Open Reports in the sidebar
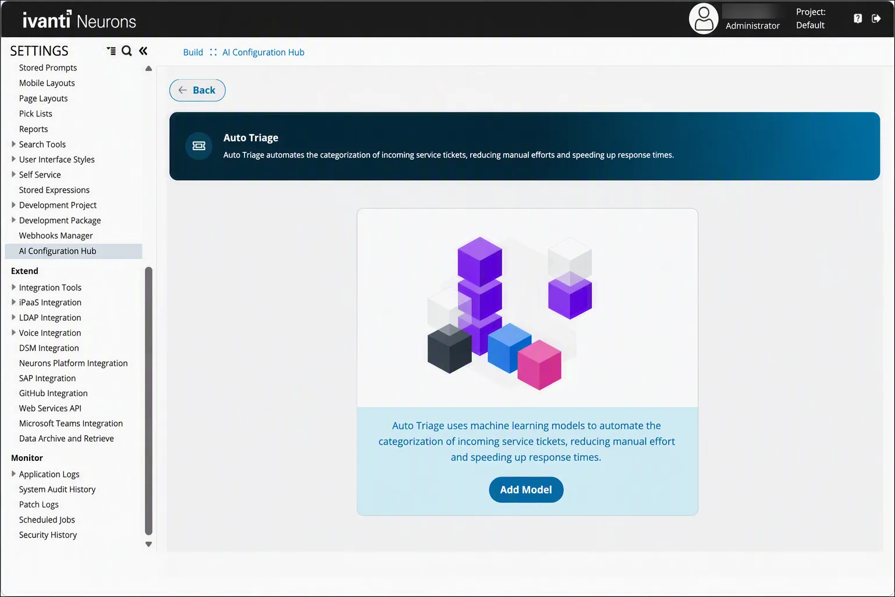This screenshot has height=597, width=895. (x=33, y=129)
